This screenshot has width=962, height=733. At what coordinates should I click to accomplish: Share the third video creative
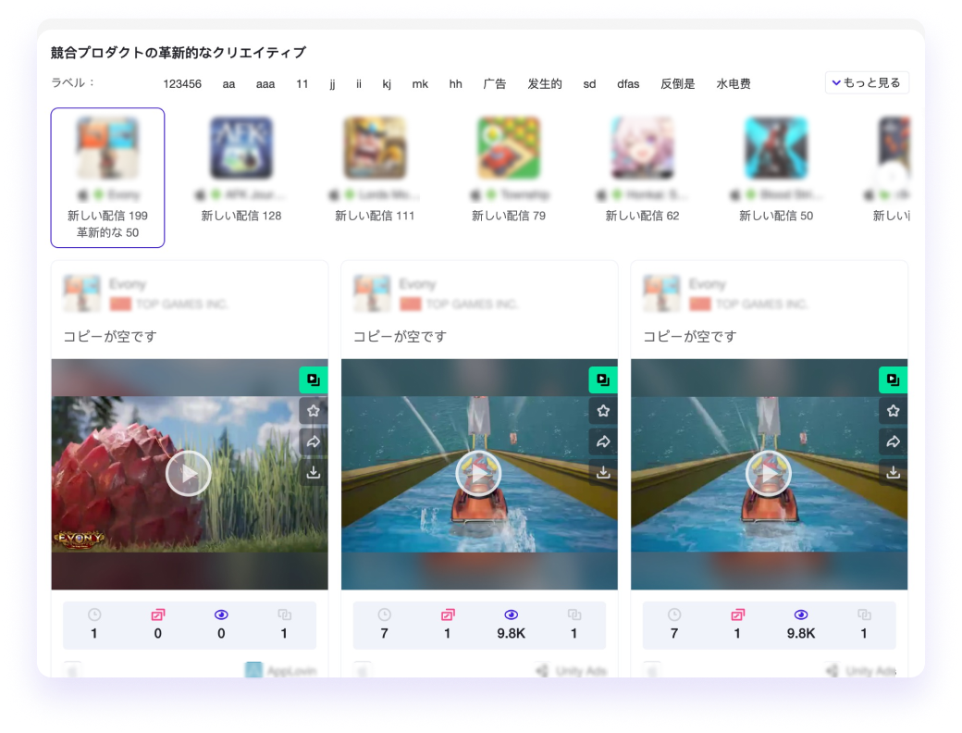pos(893,442)
